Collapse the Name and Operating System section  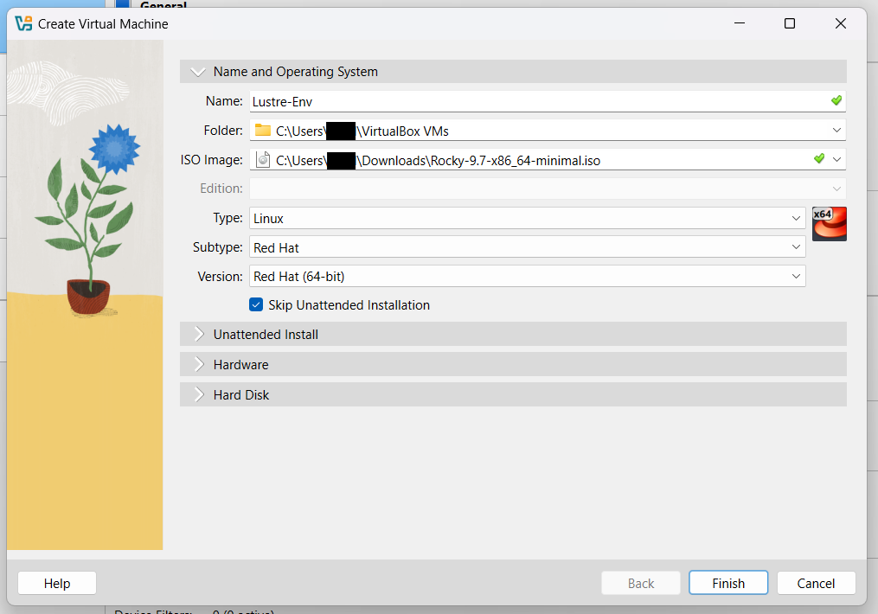pyautogui.click(x=199, y=72)
